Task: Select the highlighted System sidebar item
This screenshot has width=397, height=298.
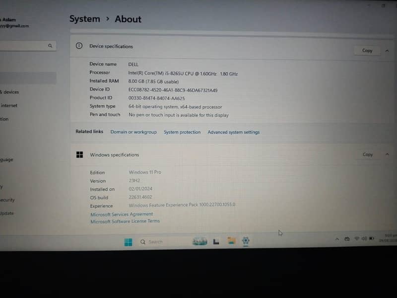Action: 28,78
